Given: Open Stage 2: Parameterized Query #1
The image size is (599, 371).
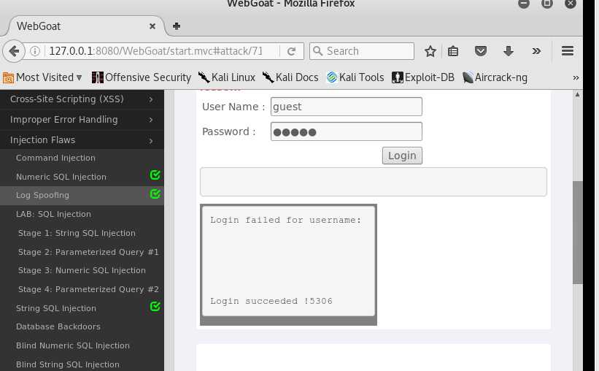Looking at the screenshot, I should pyautogui.click(x=88, y=252).
